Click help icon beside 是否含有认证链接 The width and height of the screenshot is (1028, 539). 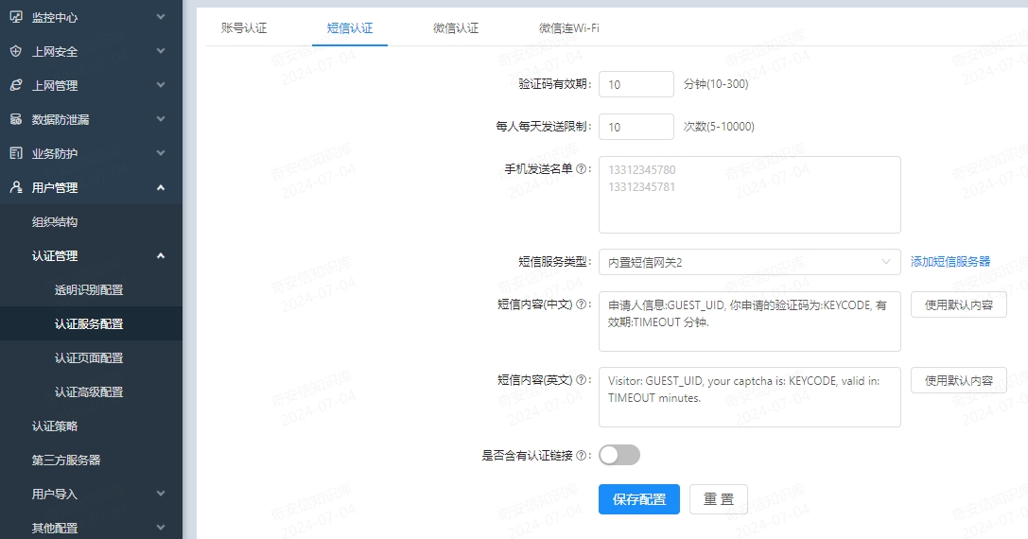[x=581, y=456]
